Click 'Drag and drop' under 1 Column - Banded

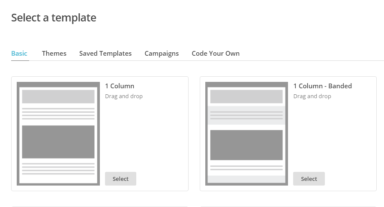tap(312, 96)
